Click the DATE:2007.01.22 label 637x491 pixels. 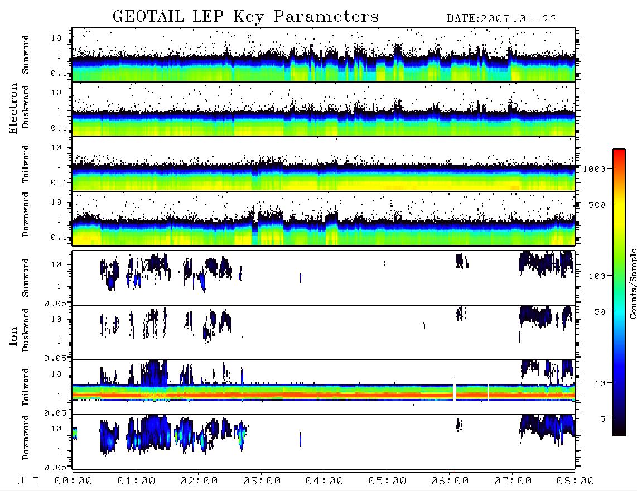click(x=501, y=19)
